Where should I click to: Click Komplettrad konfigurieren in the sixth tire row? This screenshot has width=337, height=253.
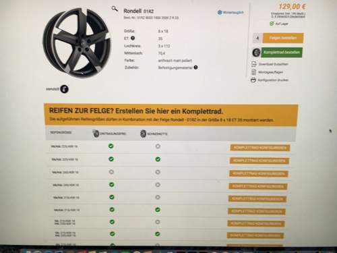click(x=257, y=211)
